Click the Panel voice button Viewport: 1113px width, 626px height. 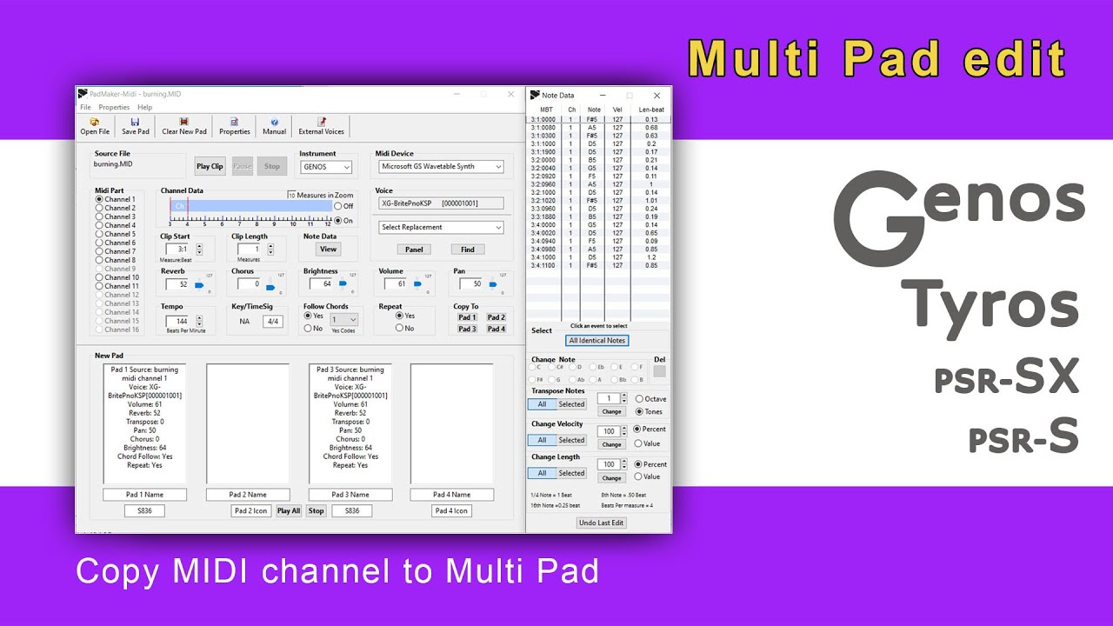(x=414, y=250)
